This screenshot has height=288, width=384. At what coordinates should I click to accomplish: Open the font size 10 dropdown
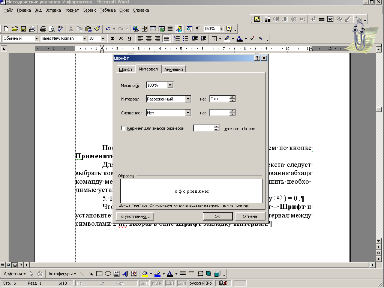point(103,39)
